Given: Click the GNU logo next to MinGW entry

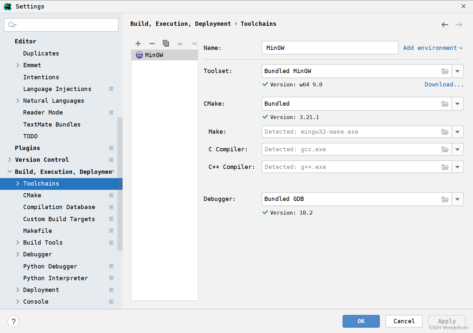Looking at the screenshot, I should 139,55.
